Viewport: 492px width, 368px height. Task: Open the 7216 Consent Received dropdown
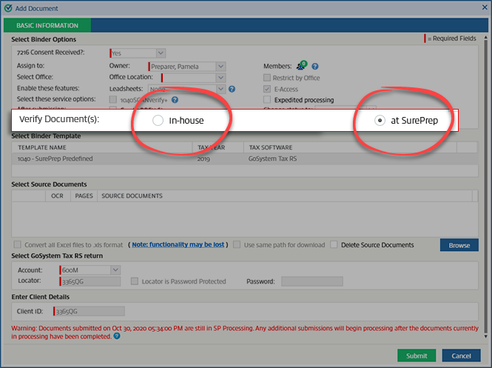point(161,53)
